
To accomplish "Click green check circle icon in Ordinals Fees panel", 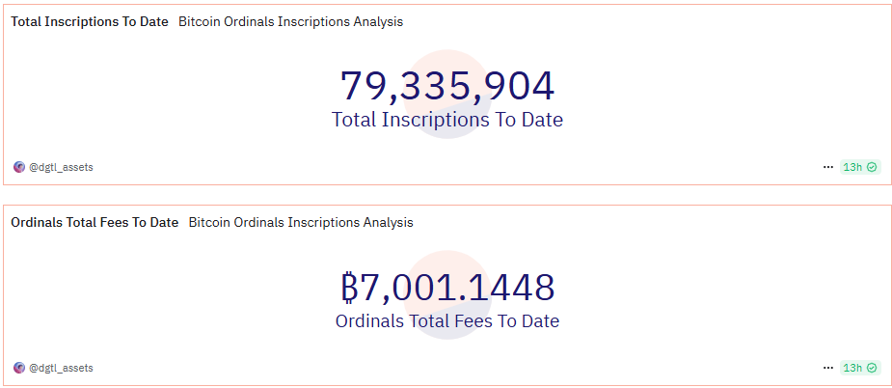I will (x=872, y=368).
